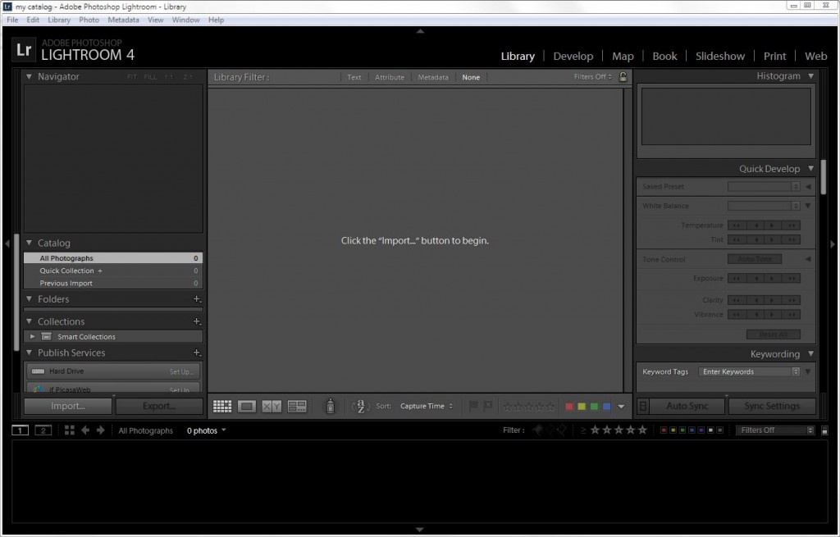Select the None library filter option
The height and width of the screenshot is (537, 840).
[471, 77]
